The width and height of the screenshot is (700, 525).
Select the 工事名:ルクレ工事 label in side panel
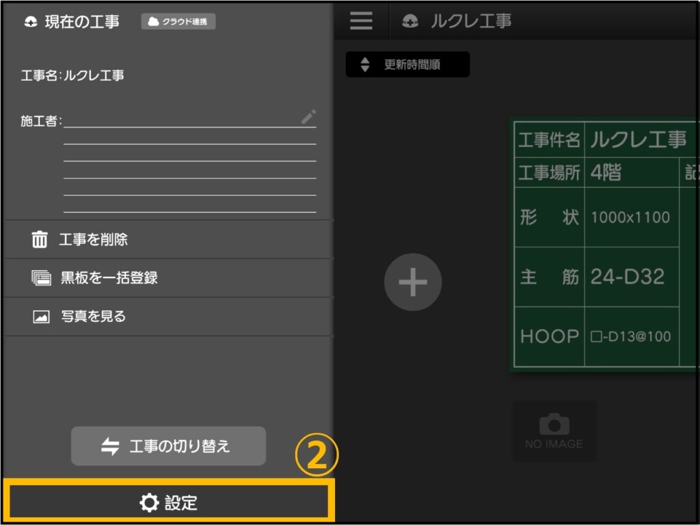(72, 76)
